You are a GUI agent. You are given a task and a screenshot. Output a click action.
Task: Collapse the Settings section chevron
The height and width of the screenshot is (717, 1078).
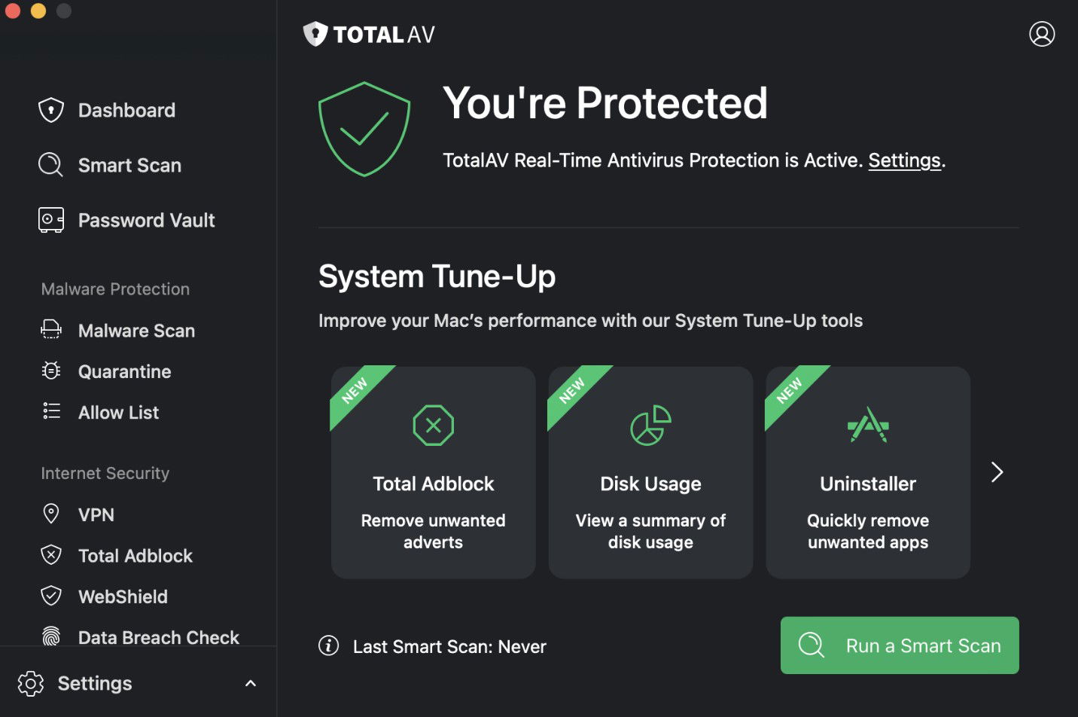pyautogui.click(x=251, y=683)
